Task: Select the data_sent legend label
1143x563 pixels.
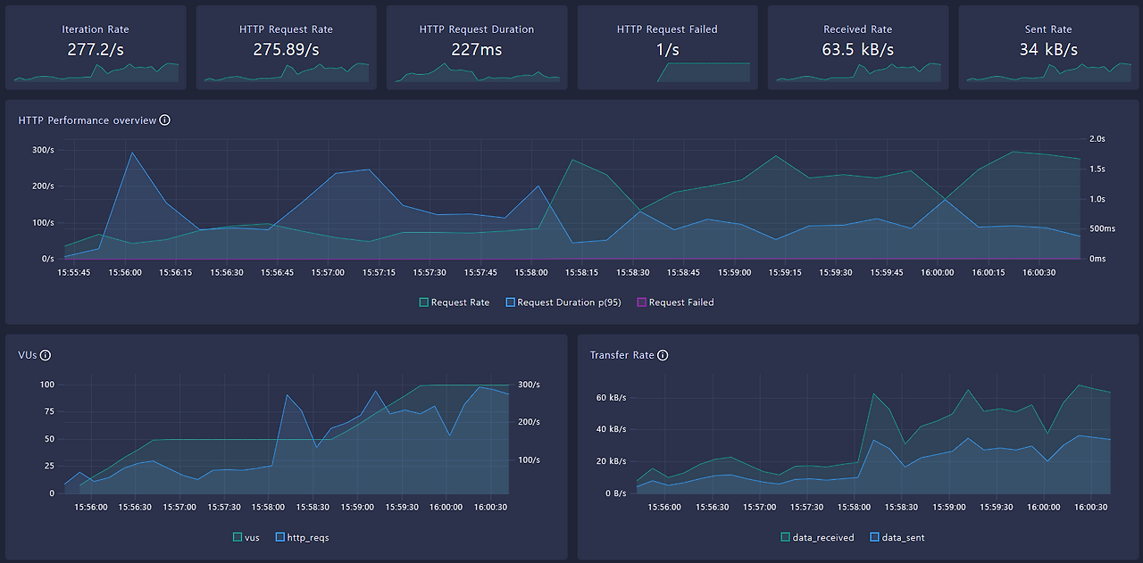Action: (904, 538)
